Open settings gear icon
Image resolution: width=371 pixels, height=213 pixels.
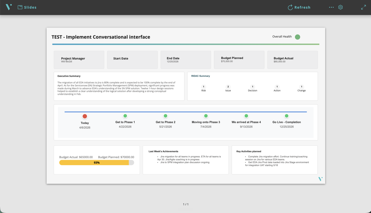[341, 7]
